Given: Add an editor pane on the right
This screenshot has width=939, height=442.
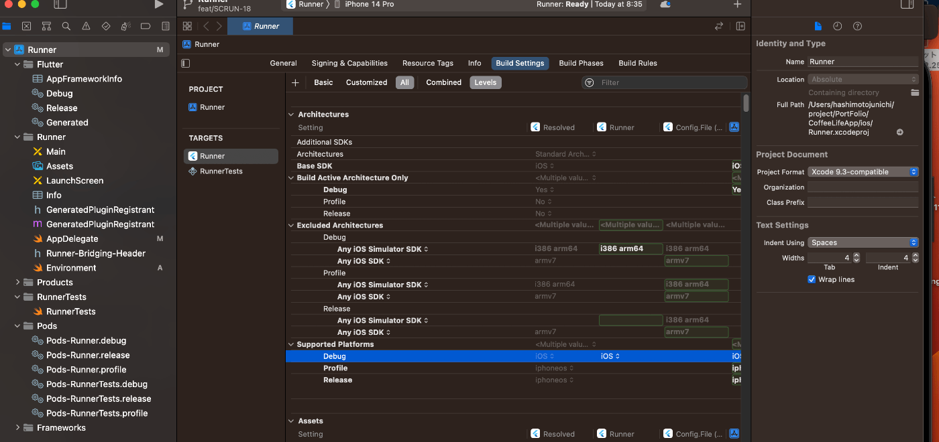Looking at the screenshot, I should 740,26.
